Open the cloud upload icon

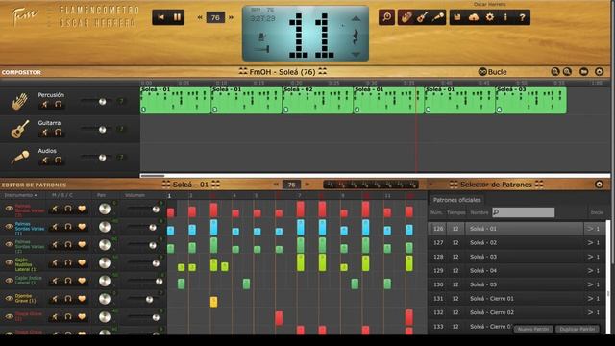coord(474,17)
